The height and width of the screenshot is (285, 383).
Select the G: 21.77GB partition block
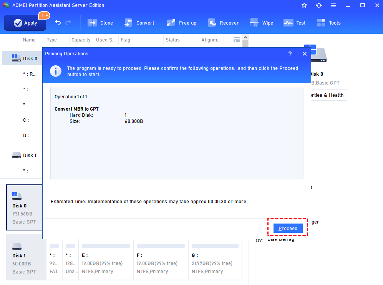(215, 260)
